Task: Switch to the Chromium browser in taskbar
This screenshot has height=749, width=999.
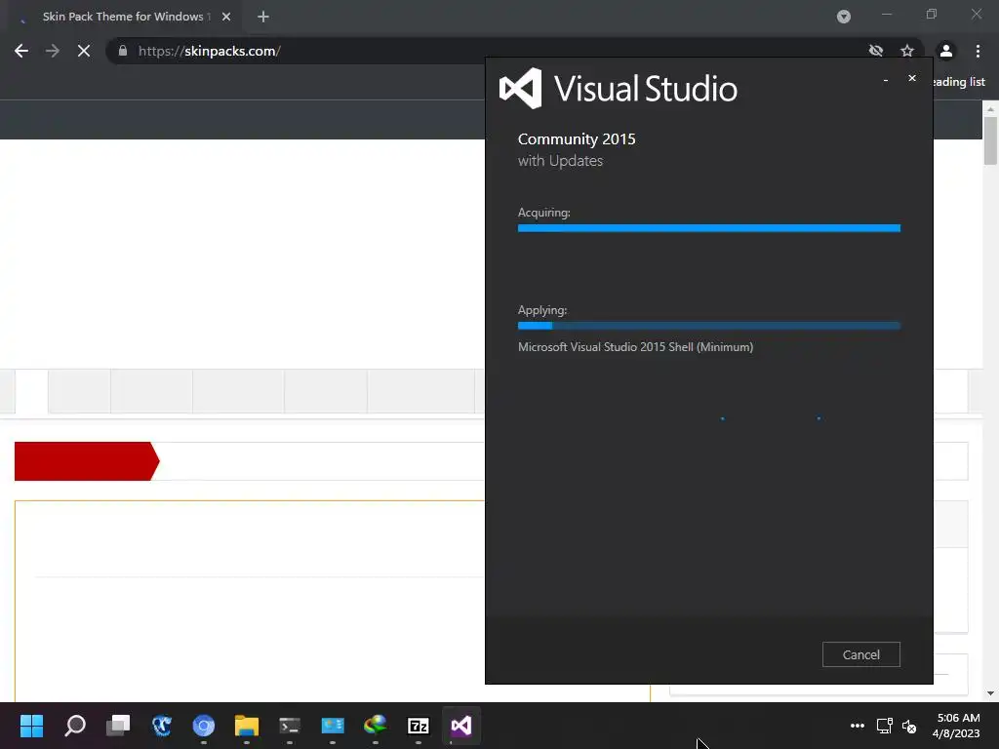Action: pos(204,726)
